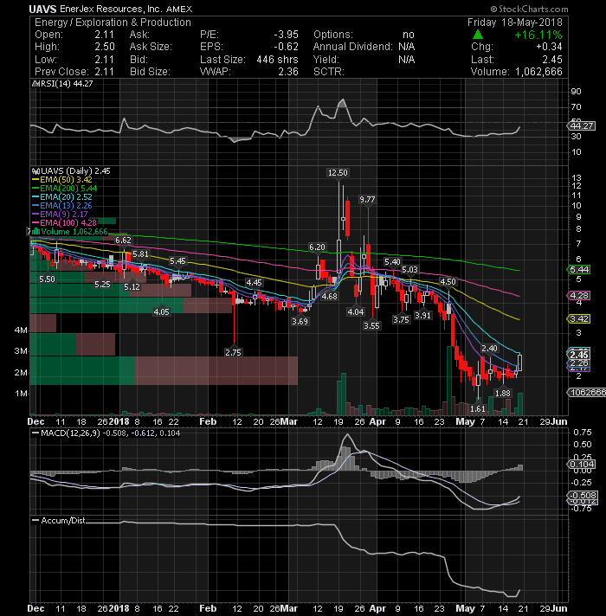Click the Chg value +0.34
The width and height of the screenshot is (606, 616).
[x=549, y=47]
